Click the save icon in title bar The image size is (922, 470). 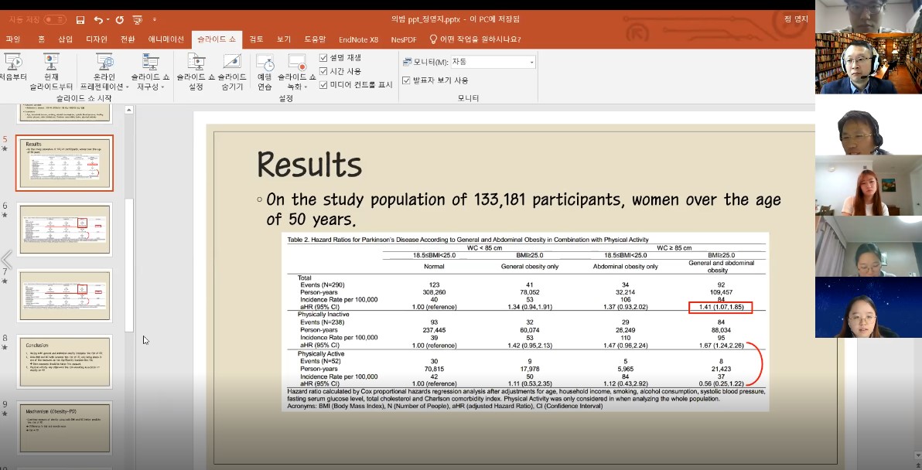[x=80, y=20]
